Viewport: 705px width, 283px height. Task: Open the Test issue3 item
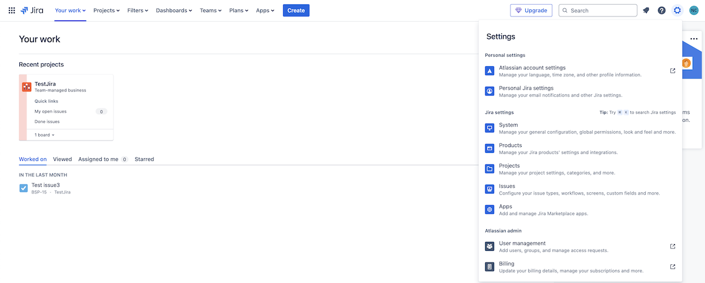[46, 185]
